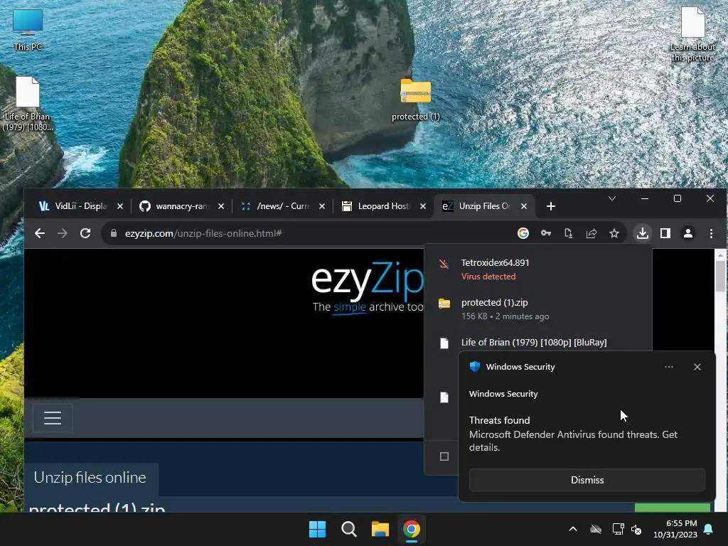Open Learn about this picture icon
Screen dimensions: 728x546
click(692, 34)
